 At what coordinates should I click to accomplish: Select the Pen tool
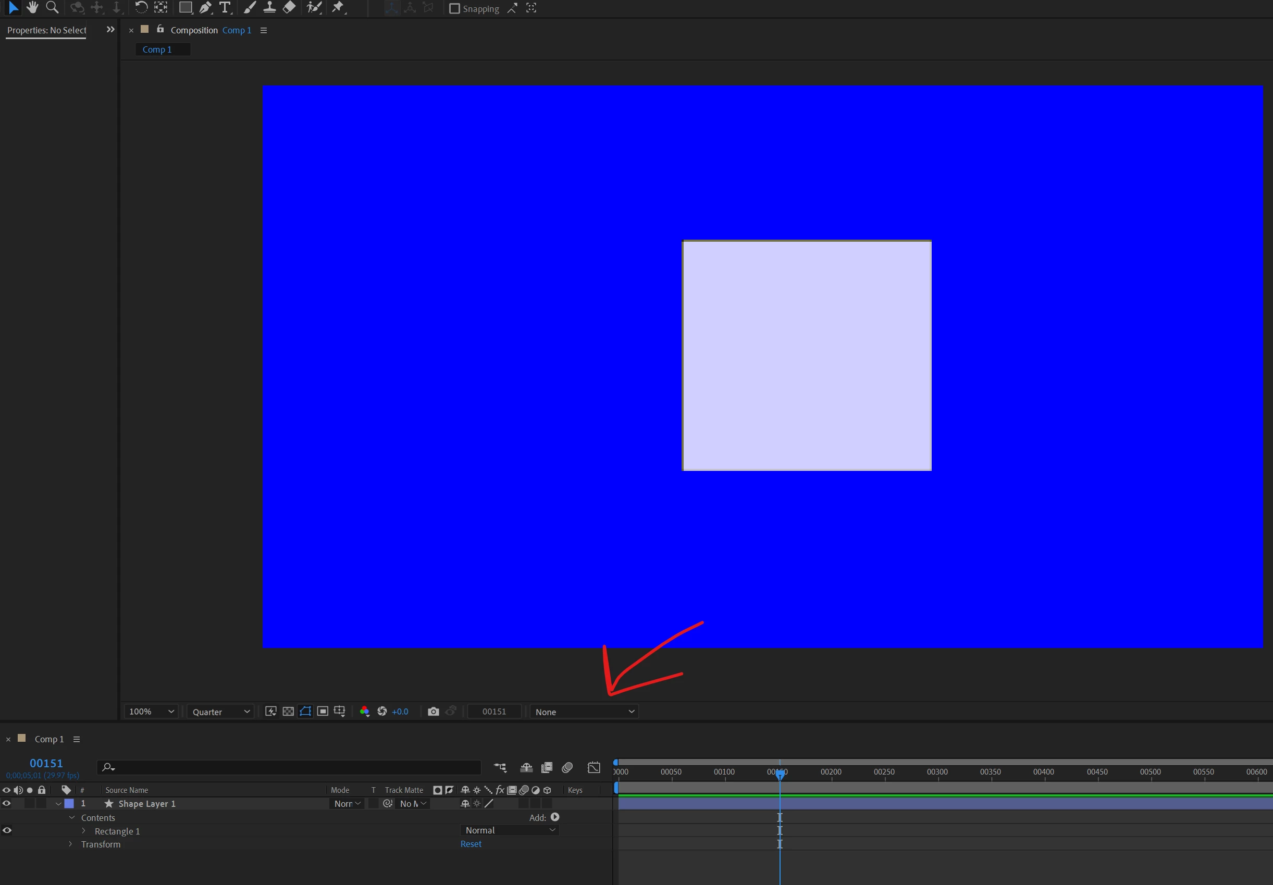click(x=205, y=8)
